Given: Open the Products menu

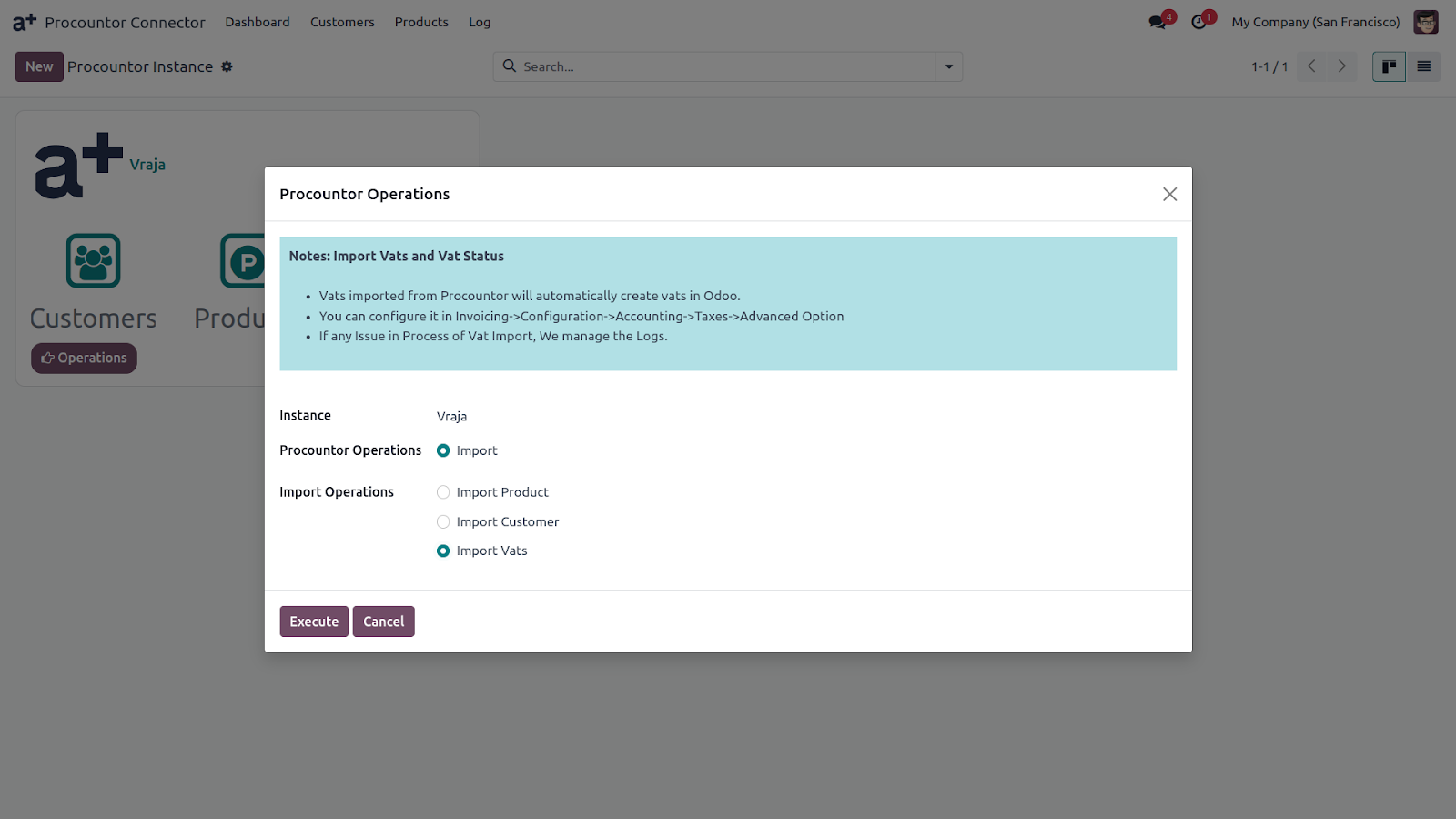Looking at the screenshot, I should point(421,22).
